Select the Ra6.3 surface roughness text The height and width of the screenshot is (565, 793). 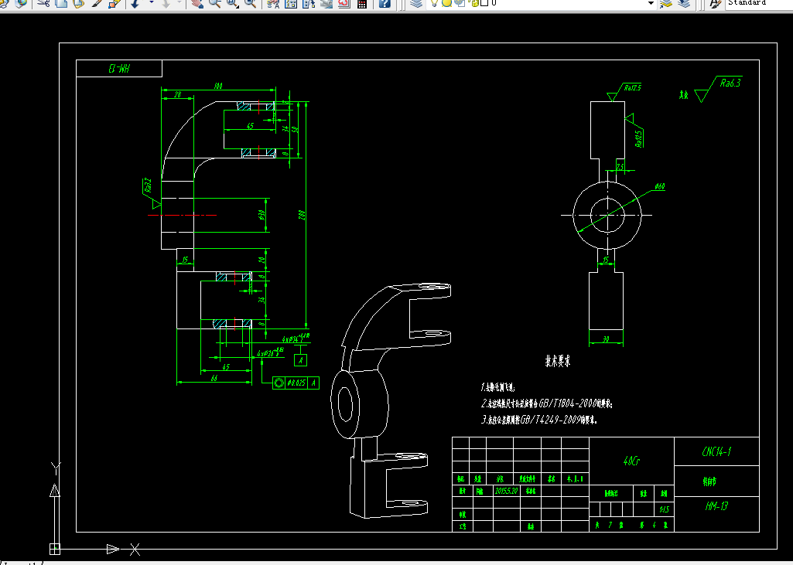pyautogui.click(x=730, y=83)
